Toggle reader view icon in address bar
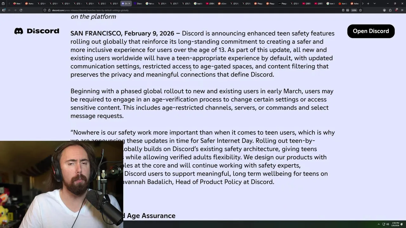Viewport: 406px width, 228px height. (x=343, y=10)
